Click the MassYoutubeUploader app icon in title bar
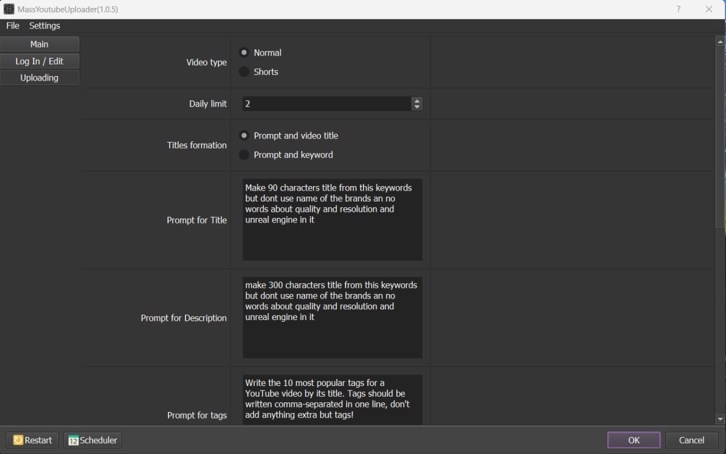 click(9, 9)
